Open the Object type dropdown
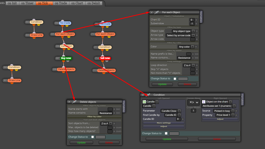This screenshot has height=149, width=265. [183, 31]
